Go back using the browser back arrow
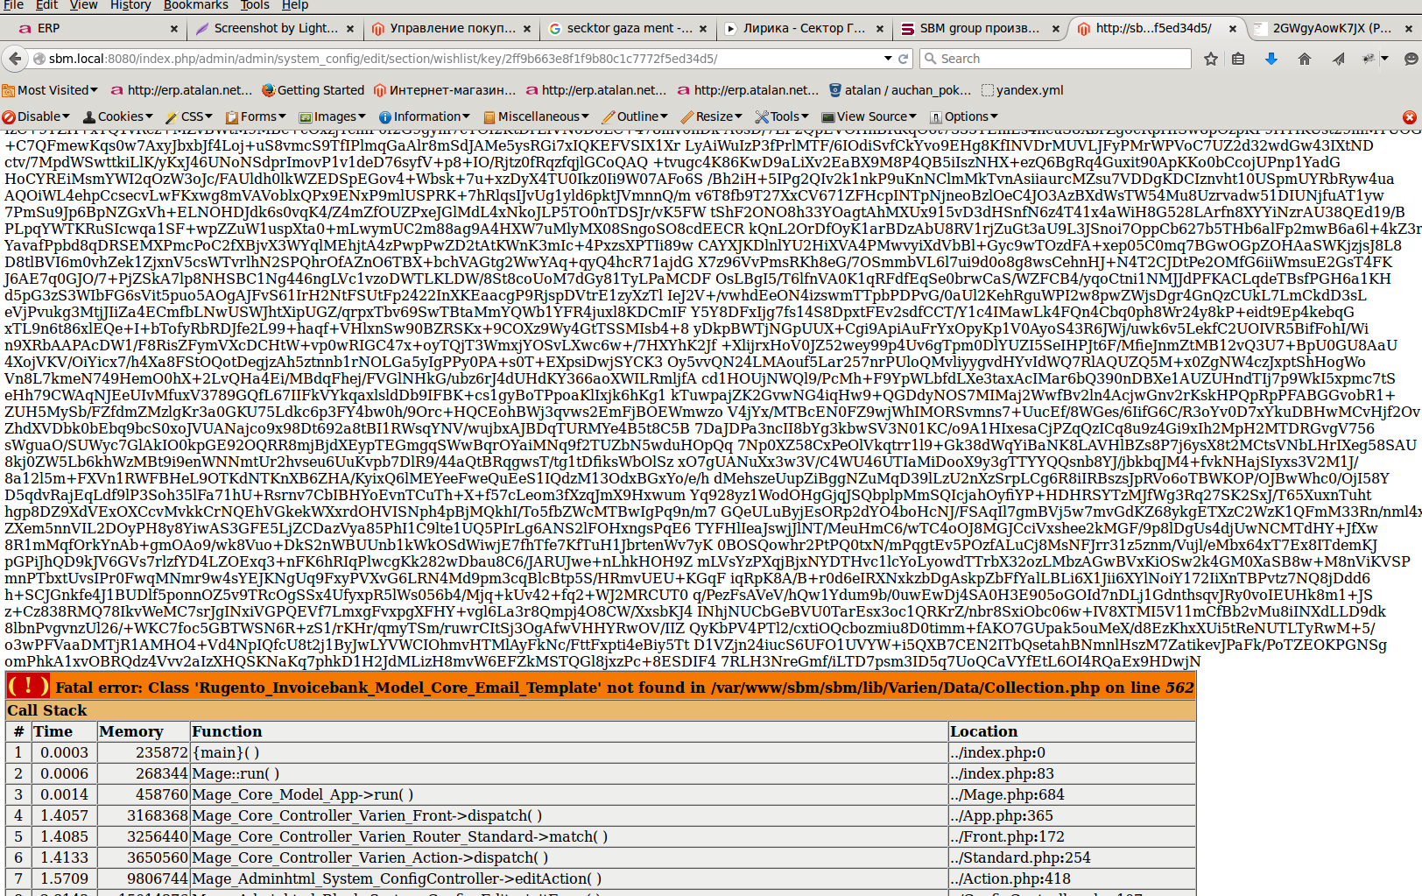Viewport: 1422px width, 896px height. coord(15,59)
